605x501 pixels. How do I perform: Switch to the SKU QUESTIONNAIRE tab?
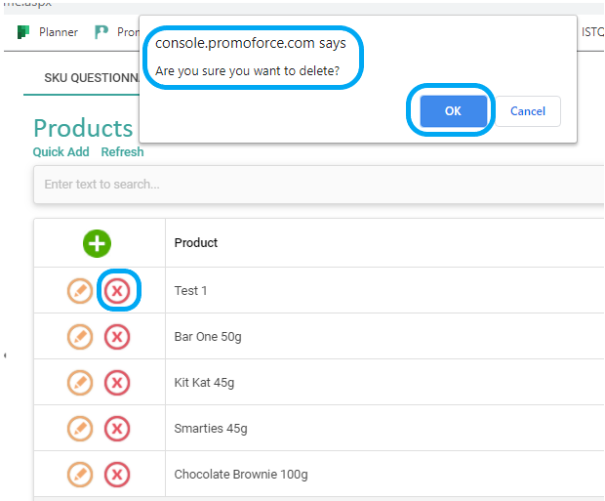pyautogui.click(x=92, y=78)
